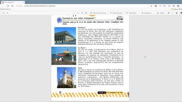Open the dark square extension icon
The width and height of the screenshot is (182, 102).
point(156,6)
